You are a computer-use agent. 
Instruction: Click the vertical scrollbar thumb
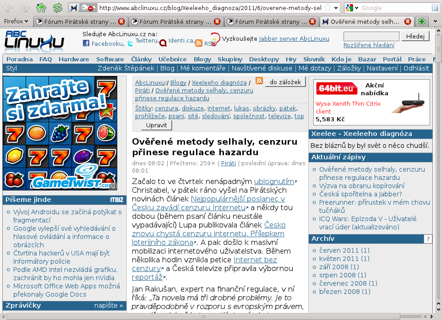tap(438, 49)
